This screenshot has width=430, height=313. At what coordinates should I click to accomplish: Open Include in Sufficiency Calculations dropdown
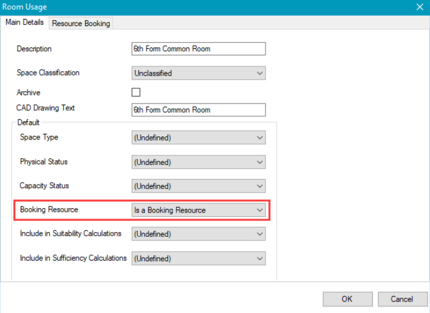(199, 258)
